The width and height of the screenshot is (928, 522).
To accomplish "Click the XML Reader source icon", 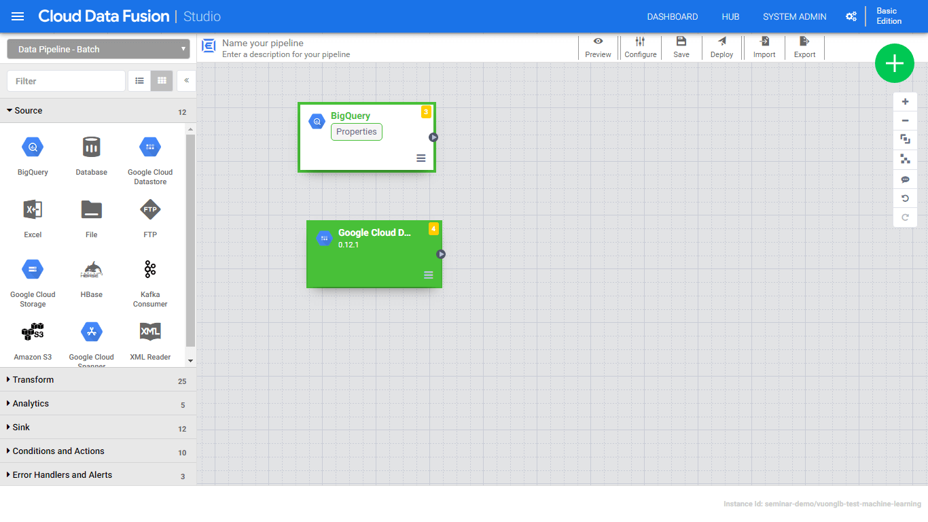I will pyautogui.click(x=150, y=332).
